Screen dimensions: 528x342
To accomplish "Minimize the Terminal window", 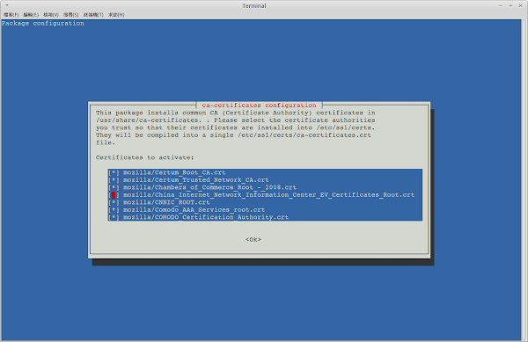I will pos(501,6).
